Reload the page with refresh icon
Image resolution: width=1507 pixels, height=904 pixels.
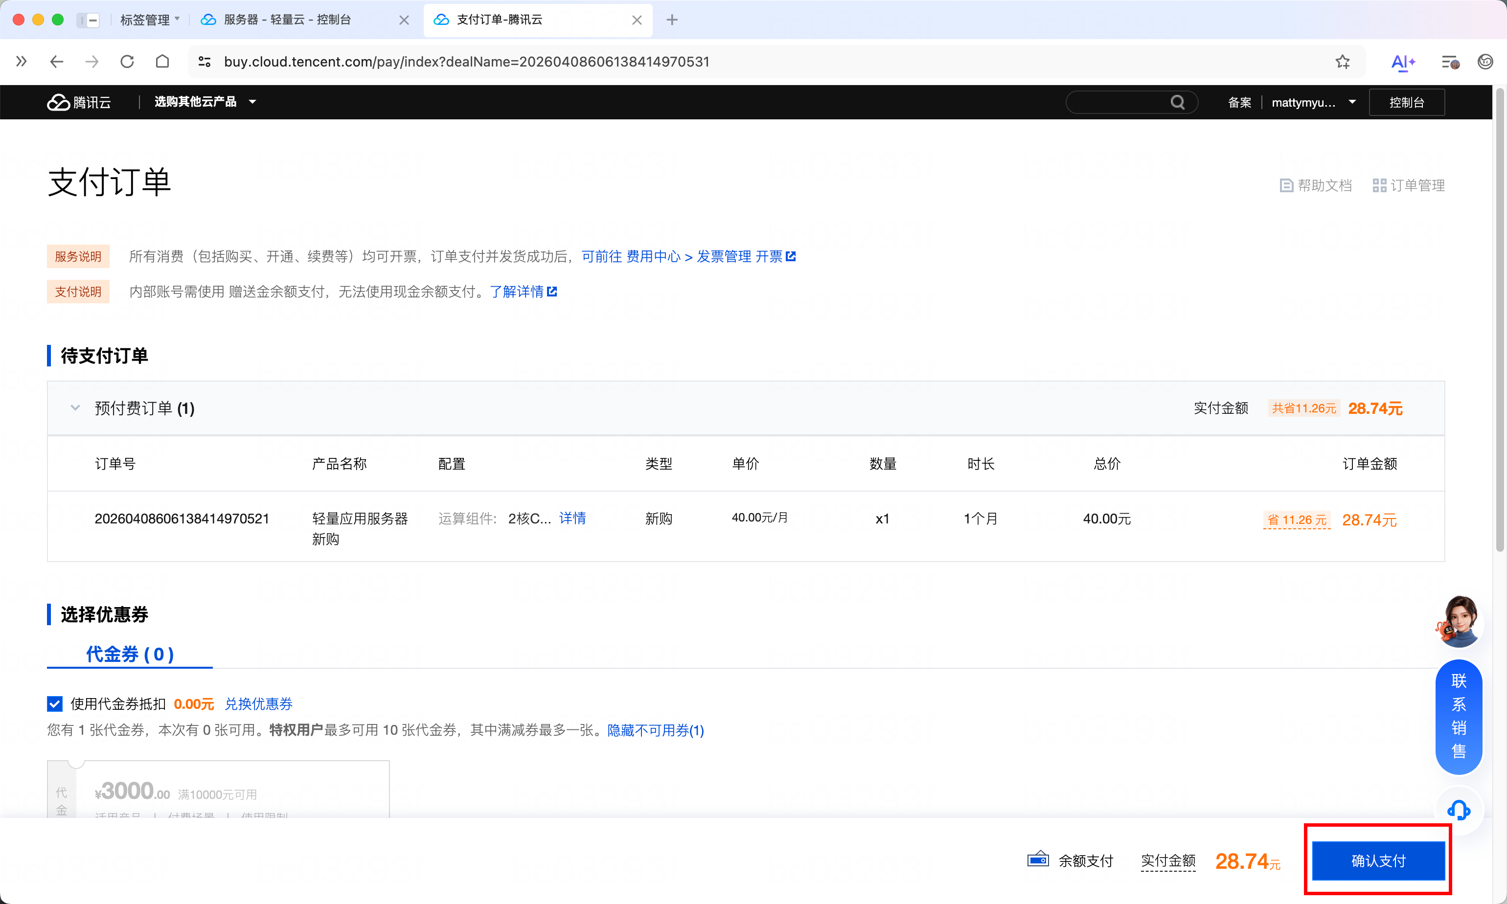pyautogui.click(x=127, y=62)
